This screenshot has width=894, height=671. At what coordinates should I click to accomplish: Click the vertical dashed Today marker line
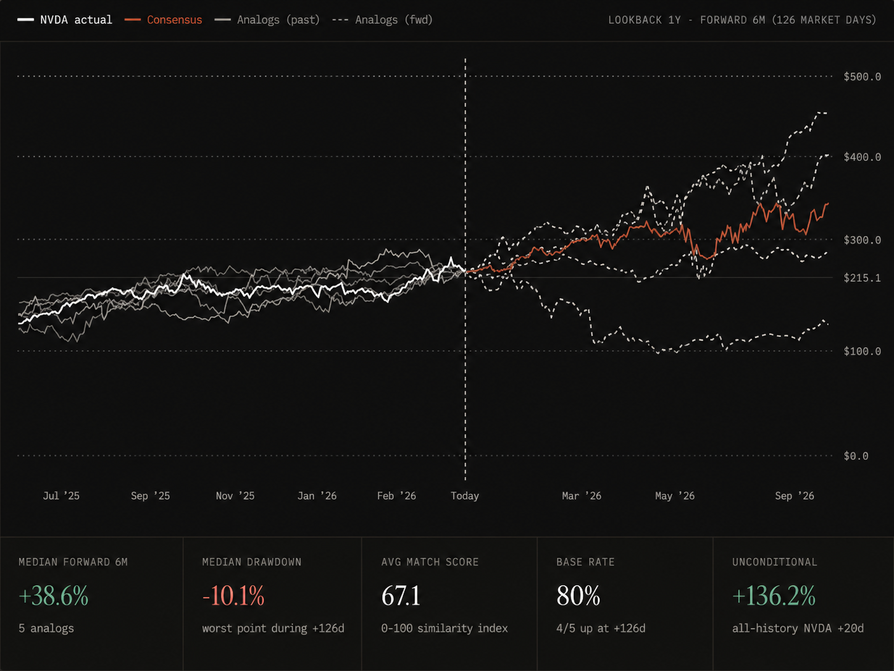coord(465,269)
